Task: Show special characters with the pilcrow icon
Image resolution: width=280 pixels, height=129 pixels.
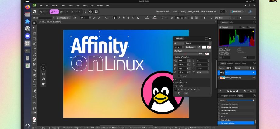Action: point(240,18)
